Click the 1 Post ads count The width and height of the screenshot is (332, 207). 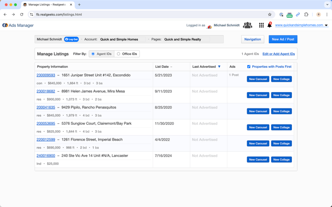234,75
